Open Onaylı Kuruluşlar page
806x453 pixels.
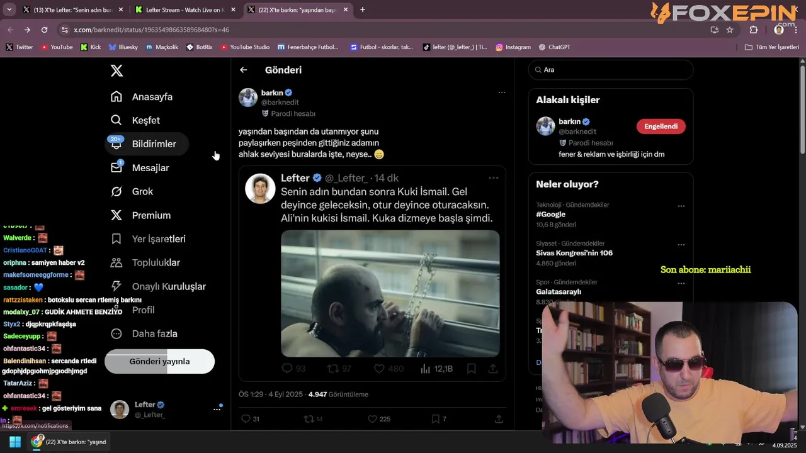(158, 286)
